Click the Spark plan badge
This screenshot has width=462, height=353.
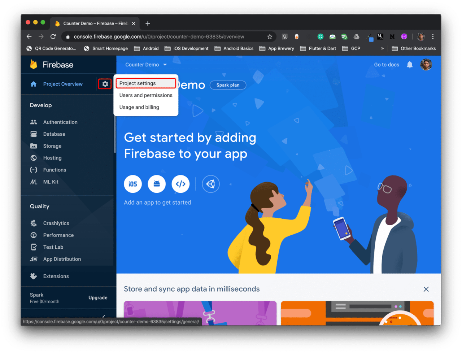pos(228,85)
